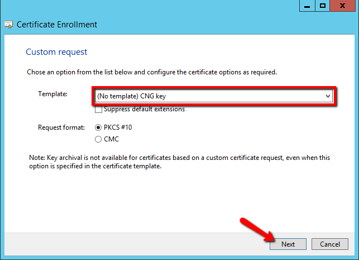Click the "Suppress default extensions" label text
359x260 pixels.
coord(144,109)
